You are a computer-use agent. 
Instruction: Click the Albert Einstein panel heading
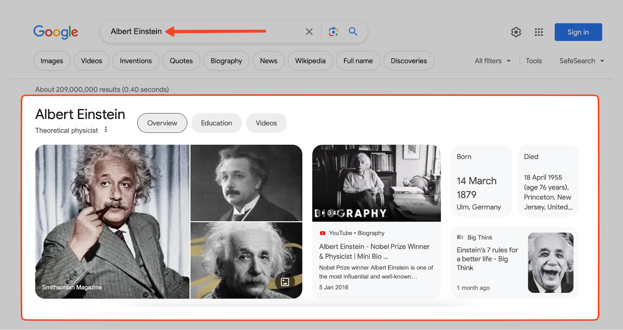tap(80, 114)
